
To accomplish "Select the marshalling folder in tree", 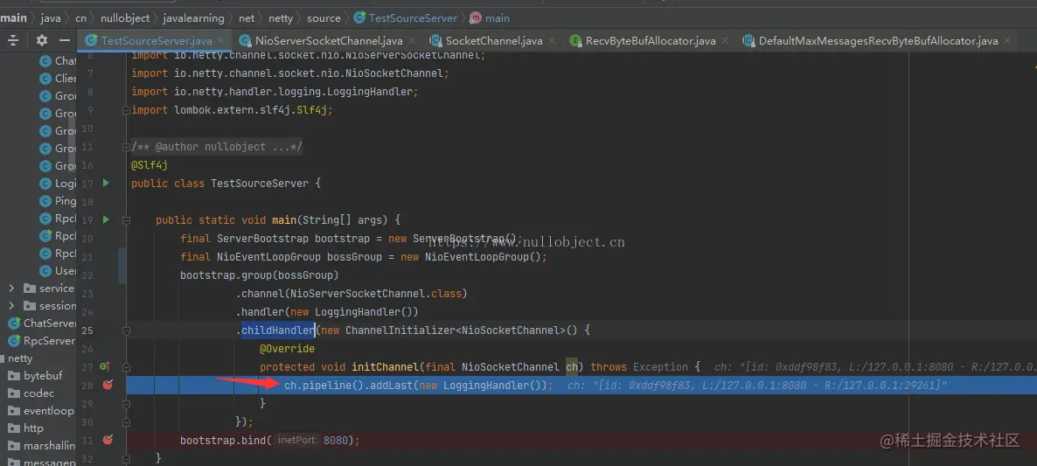I will click(42, 446).
